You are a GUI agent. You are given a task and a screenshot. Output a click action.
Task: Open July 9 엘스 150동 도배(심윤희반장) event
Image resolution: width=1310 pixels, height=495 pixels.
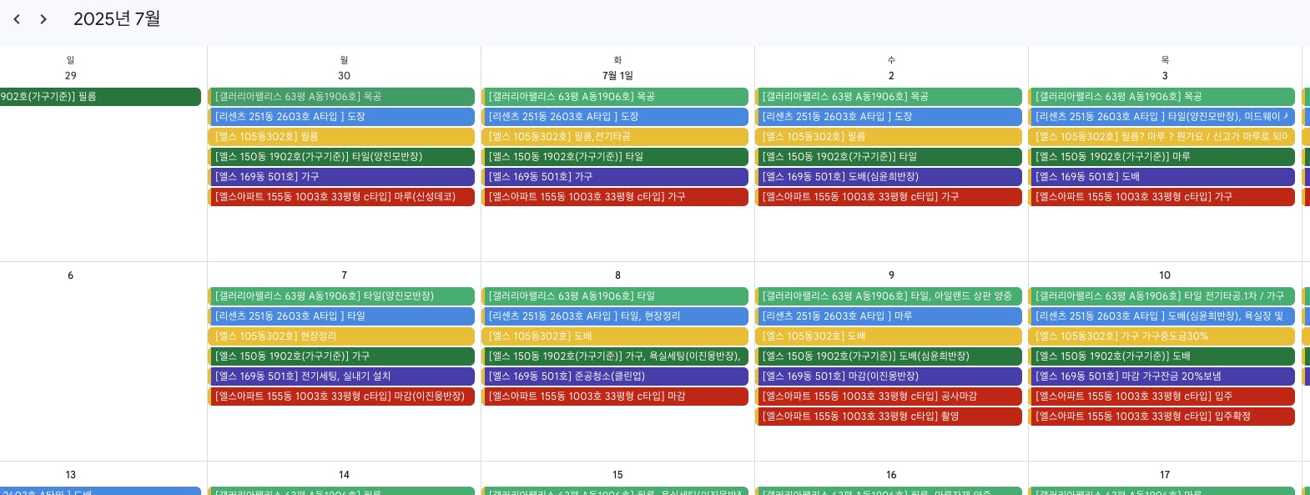click(889, 356)
